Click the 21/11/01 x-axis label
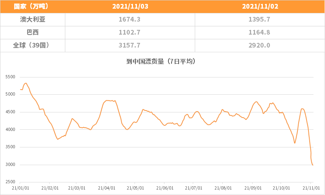 point(311,188)
